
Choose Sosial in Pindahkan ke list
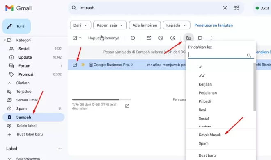coord(204,119)
